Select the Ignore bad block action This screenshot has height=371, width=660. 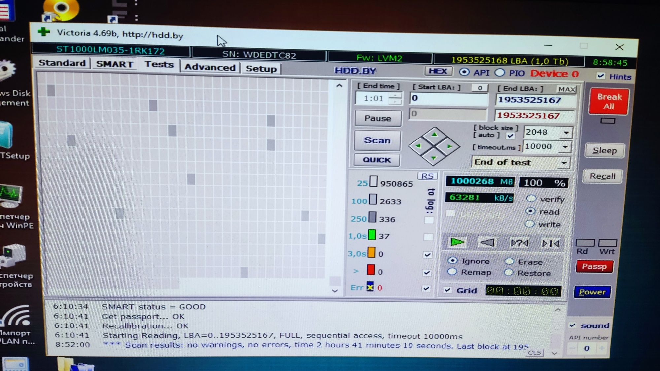452,260
